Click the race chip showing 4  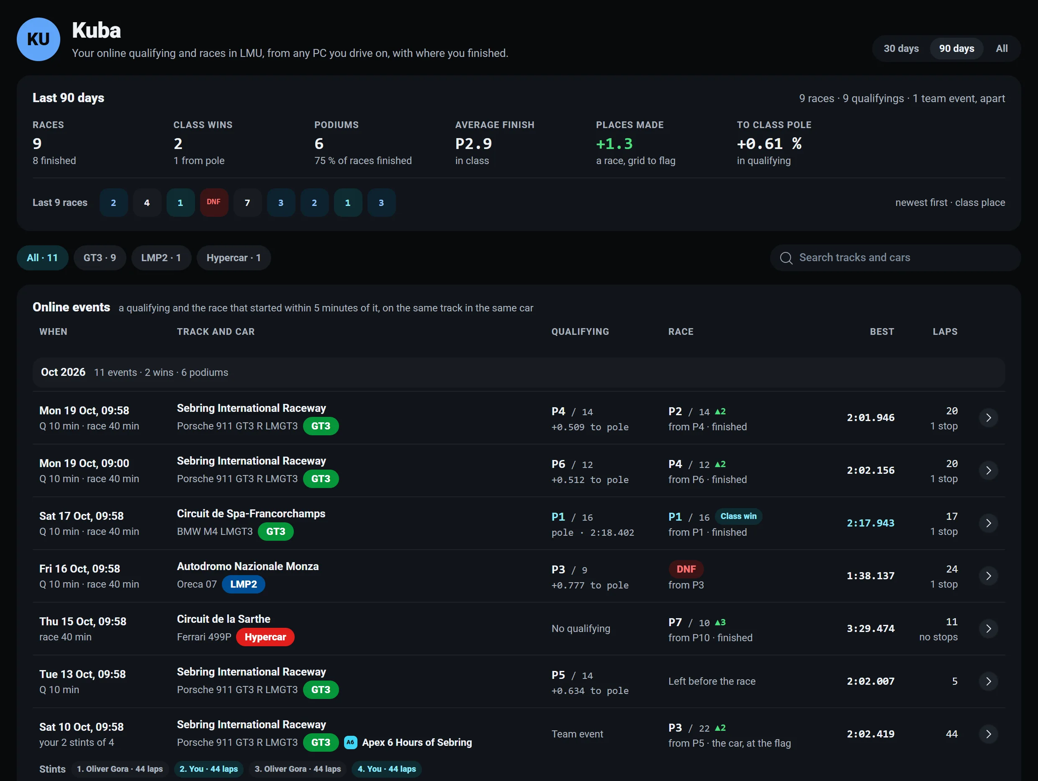(147, 203)
